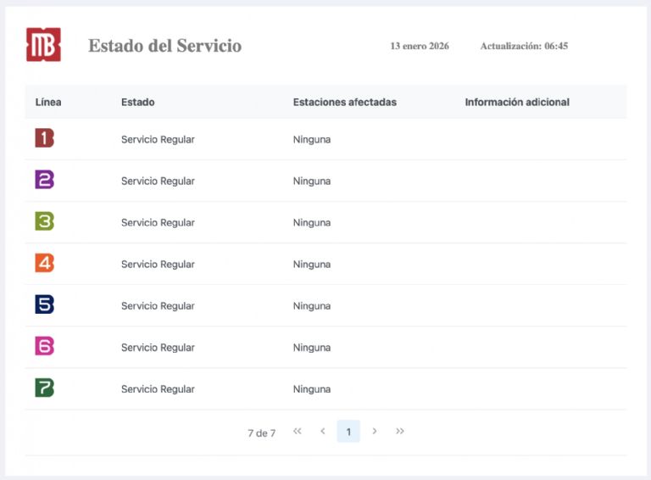
Task: Click Servicio Regular in Line 7 row
Action: click(158, 389)
